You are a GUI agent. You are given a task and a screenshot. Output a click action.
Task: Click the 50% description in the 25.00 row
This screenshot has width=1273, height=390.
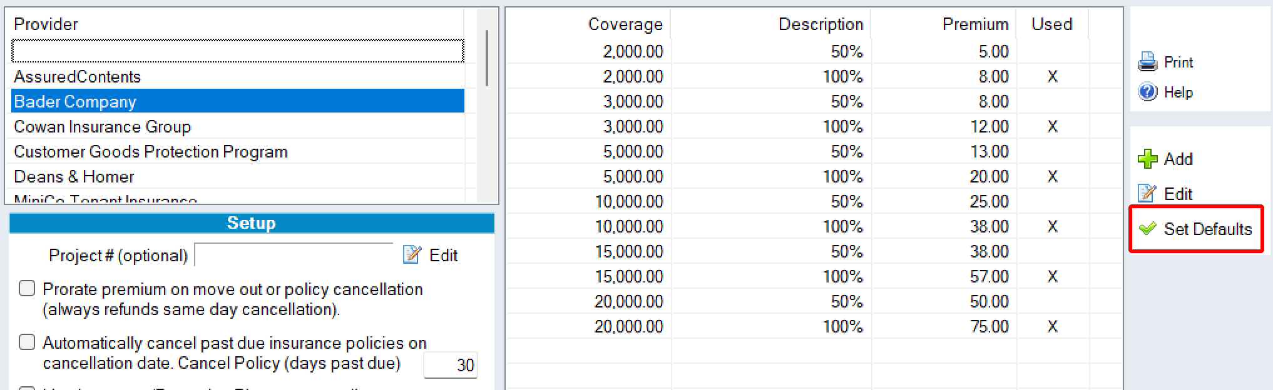[x=847, y=201]
